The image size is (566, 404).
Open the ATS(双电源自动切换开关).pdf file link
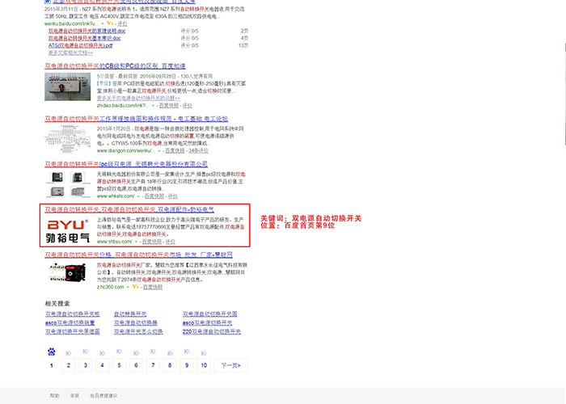(81, 45)
